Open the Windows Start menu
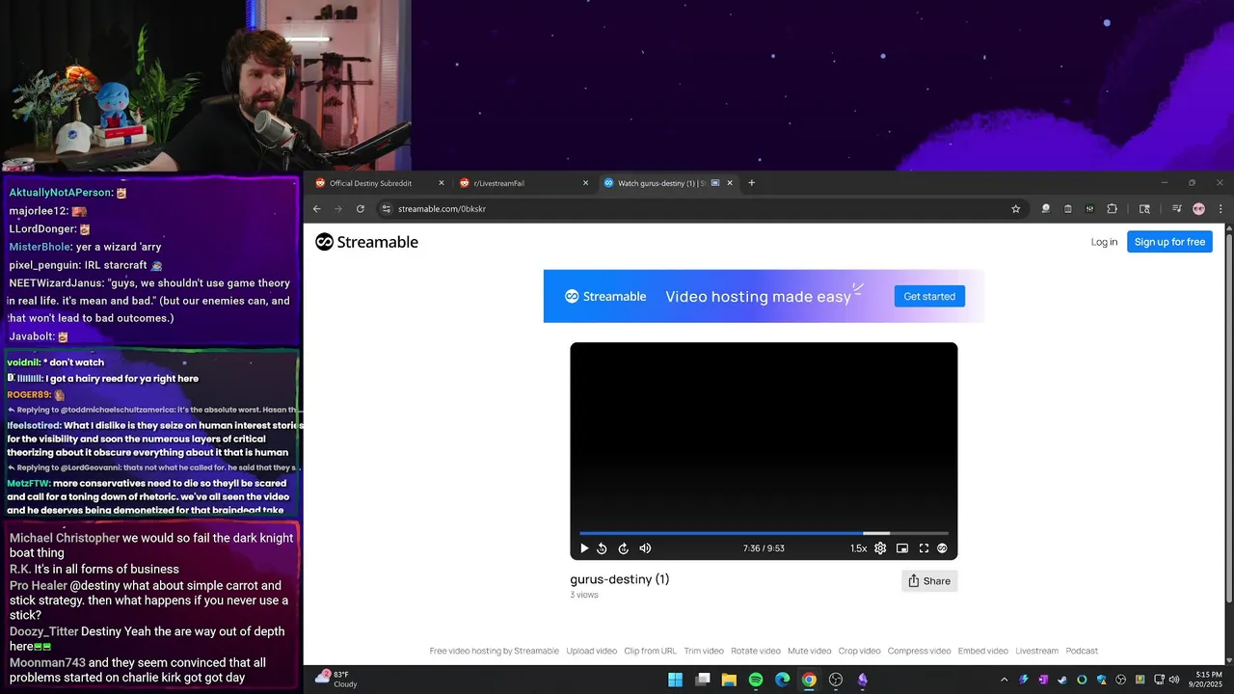This screenshot has height=694, width=1234. tap(676, 680)
